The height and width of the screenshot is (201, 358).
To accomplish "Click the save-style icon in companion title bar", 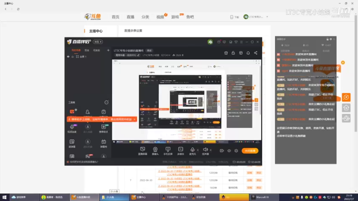I will coord(230,42).
